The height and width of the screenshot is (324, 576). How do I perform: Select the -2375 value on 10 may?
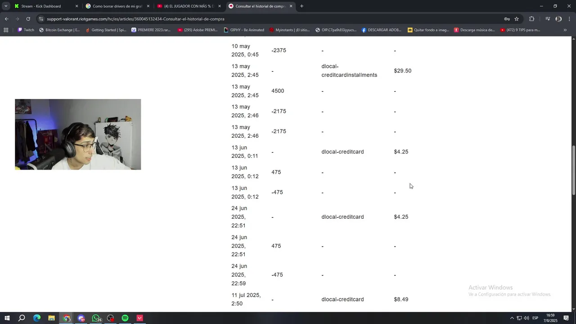click(x=279, y=50)
